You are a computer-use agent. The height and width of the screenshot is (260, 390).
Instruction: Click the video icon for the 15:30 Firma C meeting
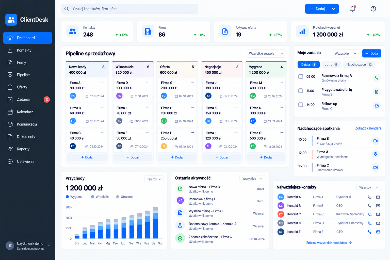click(x=375, y=167)
